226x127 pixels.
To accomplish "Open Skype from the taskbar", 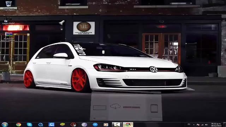I will tap(29, 125).
